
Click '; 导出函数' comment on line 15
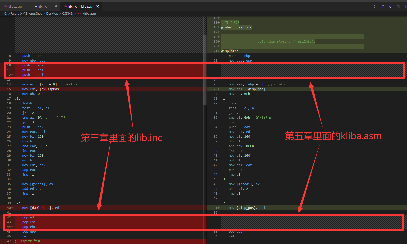(230, 23)
